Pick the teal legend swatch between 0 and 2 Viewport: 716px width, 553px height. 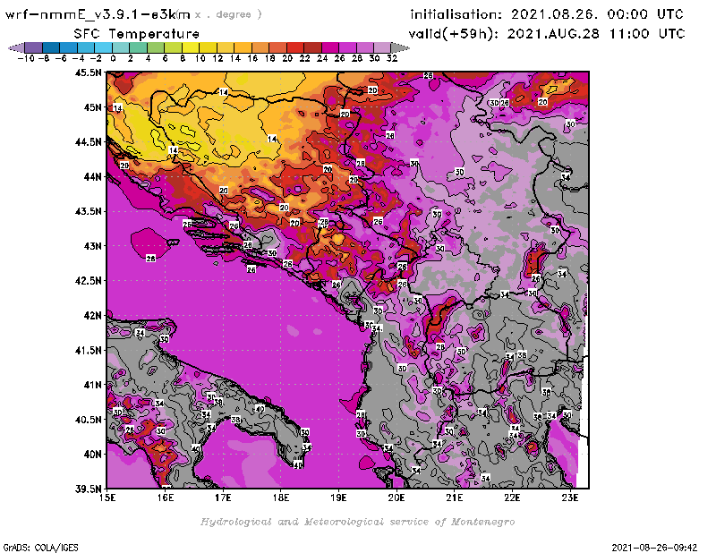tap(121, 47)
